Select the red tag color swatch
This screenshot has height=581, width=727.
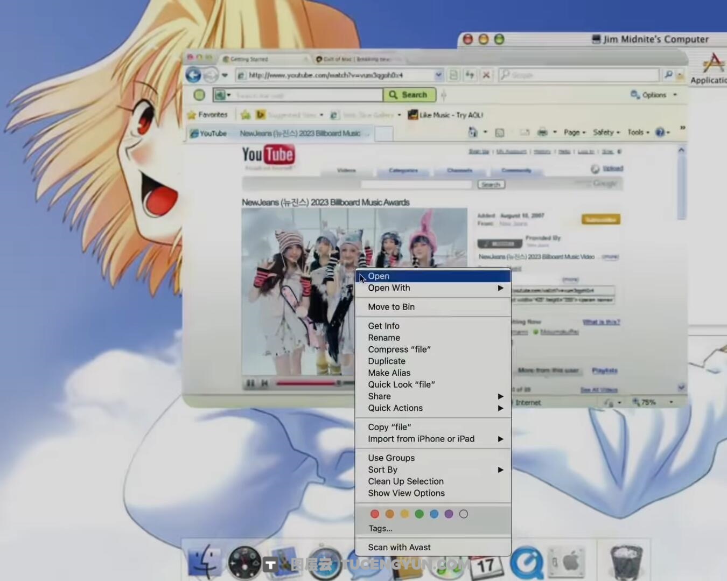coord(375,514)
